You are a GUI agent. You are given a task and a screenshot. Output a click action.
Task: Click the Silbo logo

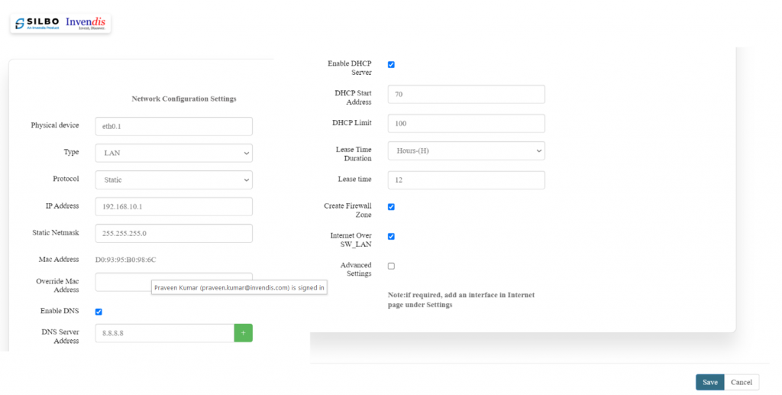click(x=36, y=23)
